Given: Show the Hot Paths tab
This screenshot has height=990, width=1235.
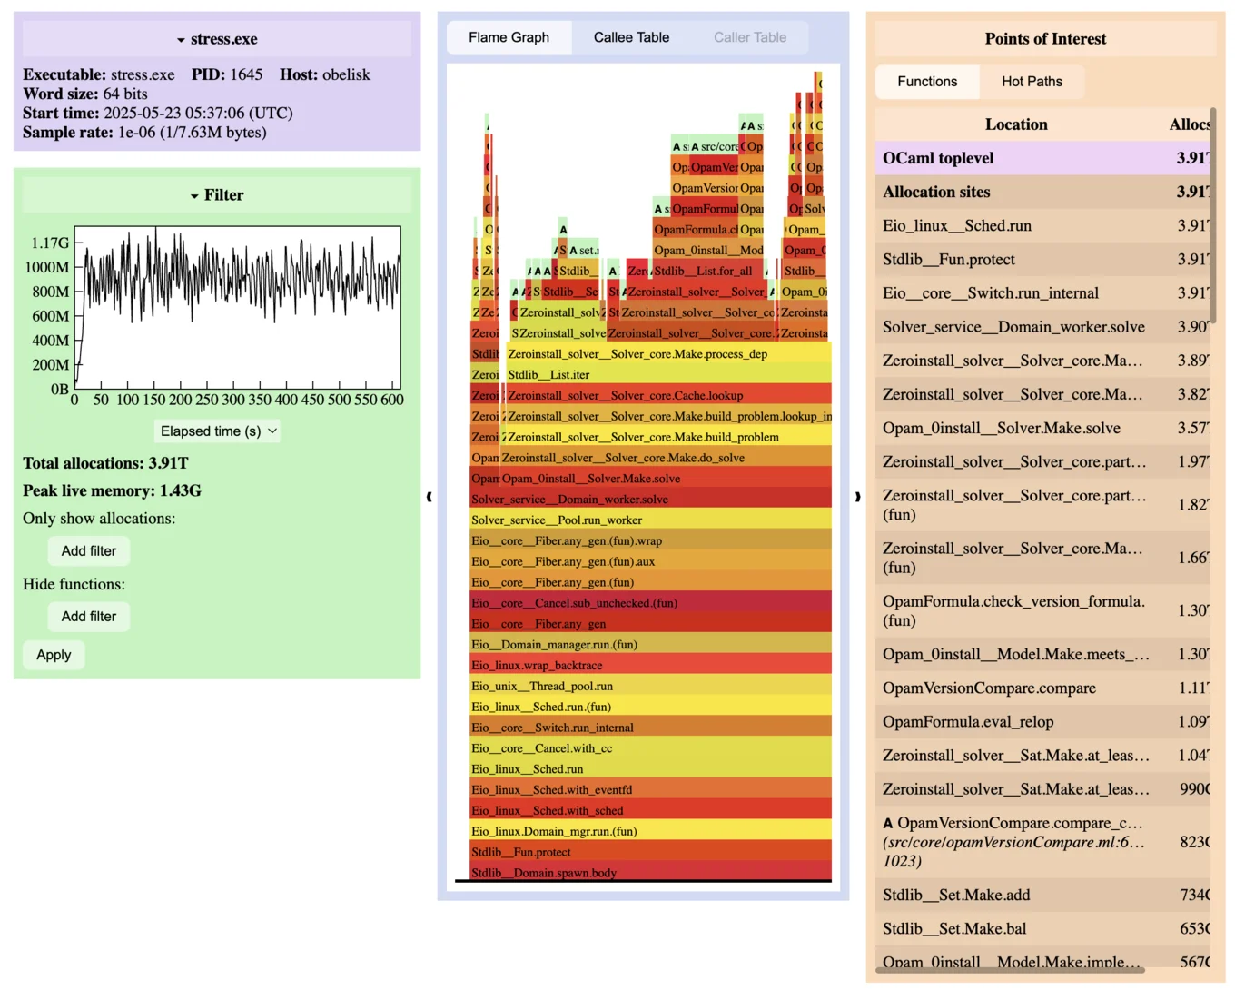Looking at the screenshot, I should (1032, 82).
